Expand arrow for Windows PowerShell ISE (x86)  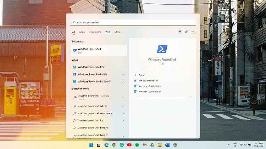point(123,82)
